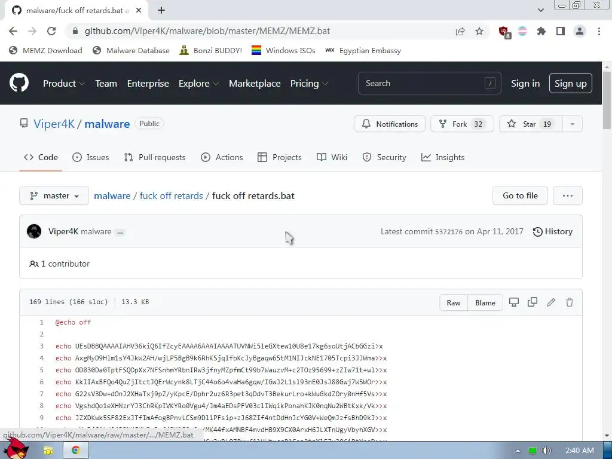Focus the GitHub search field

[x=429, y=83]
